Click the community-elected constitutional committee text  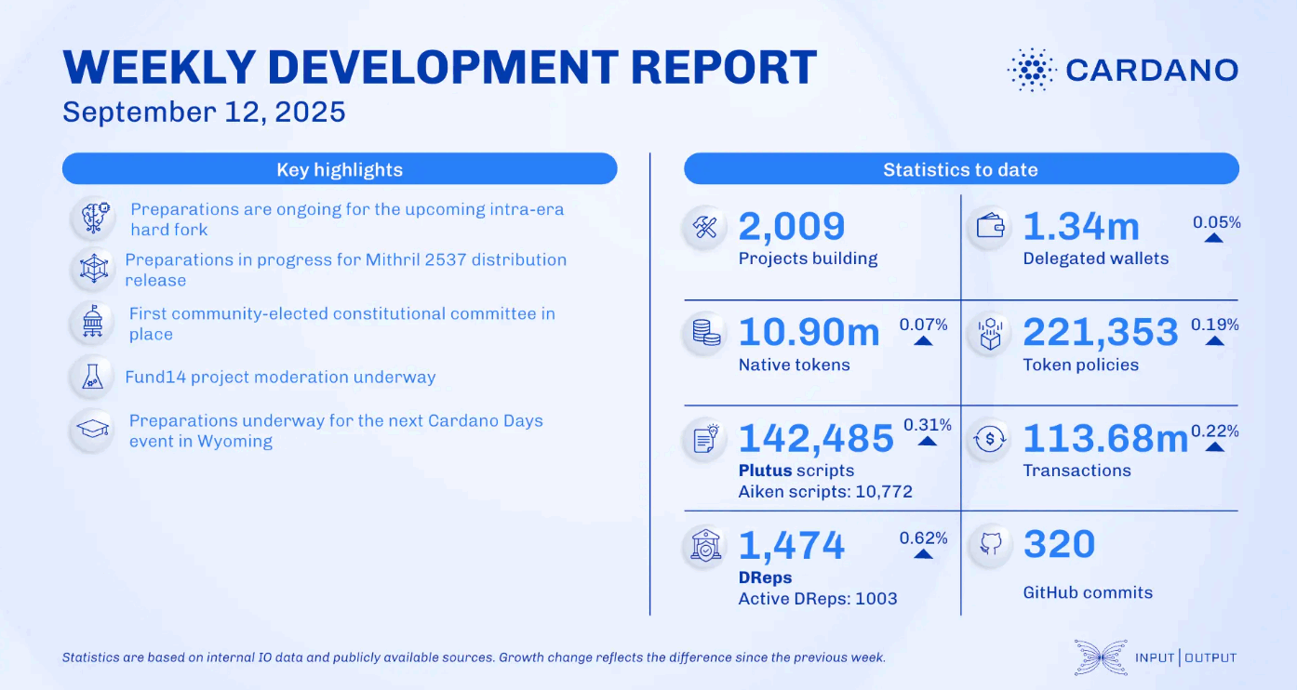tap(341, 324)
